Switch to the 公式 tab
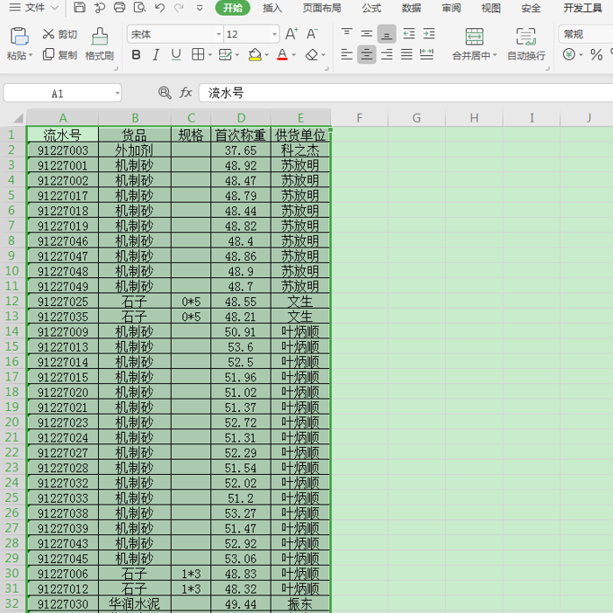Viewport: 613px width, 613px height. (x=371, y=8)
